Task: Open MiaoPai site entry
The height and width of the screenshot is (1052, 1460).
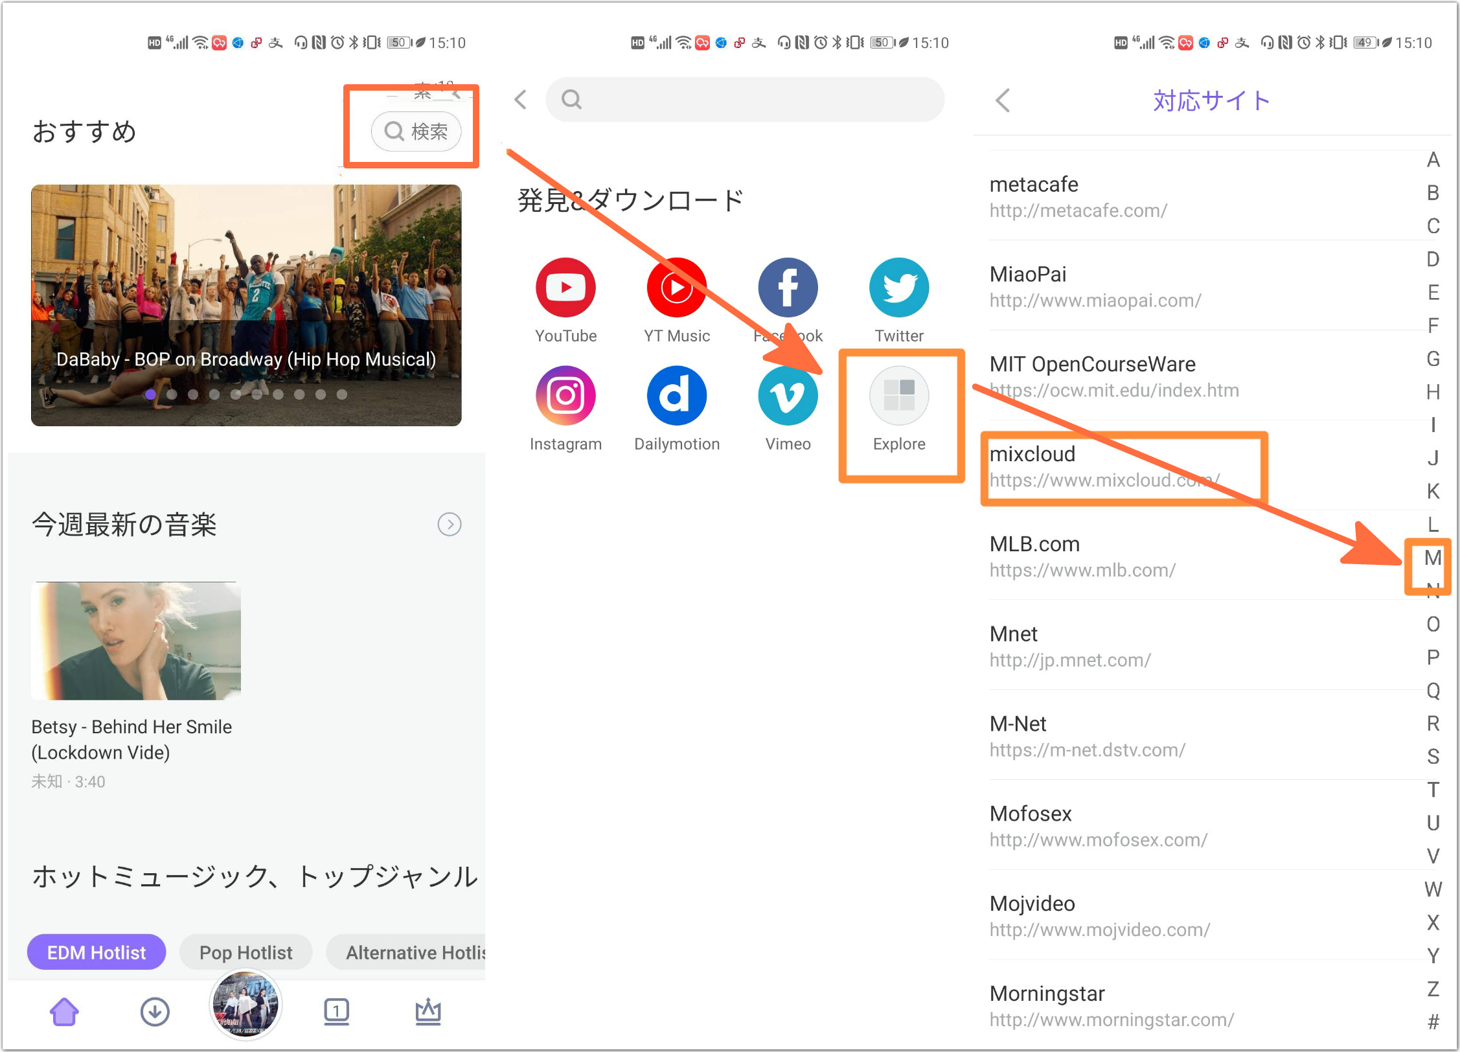Action: (x=1205, y=286)
